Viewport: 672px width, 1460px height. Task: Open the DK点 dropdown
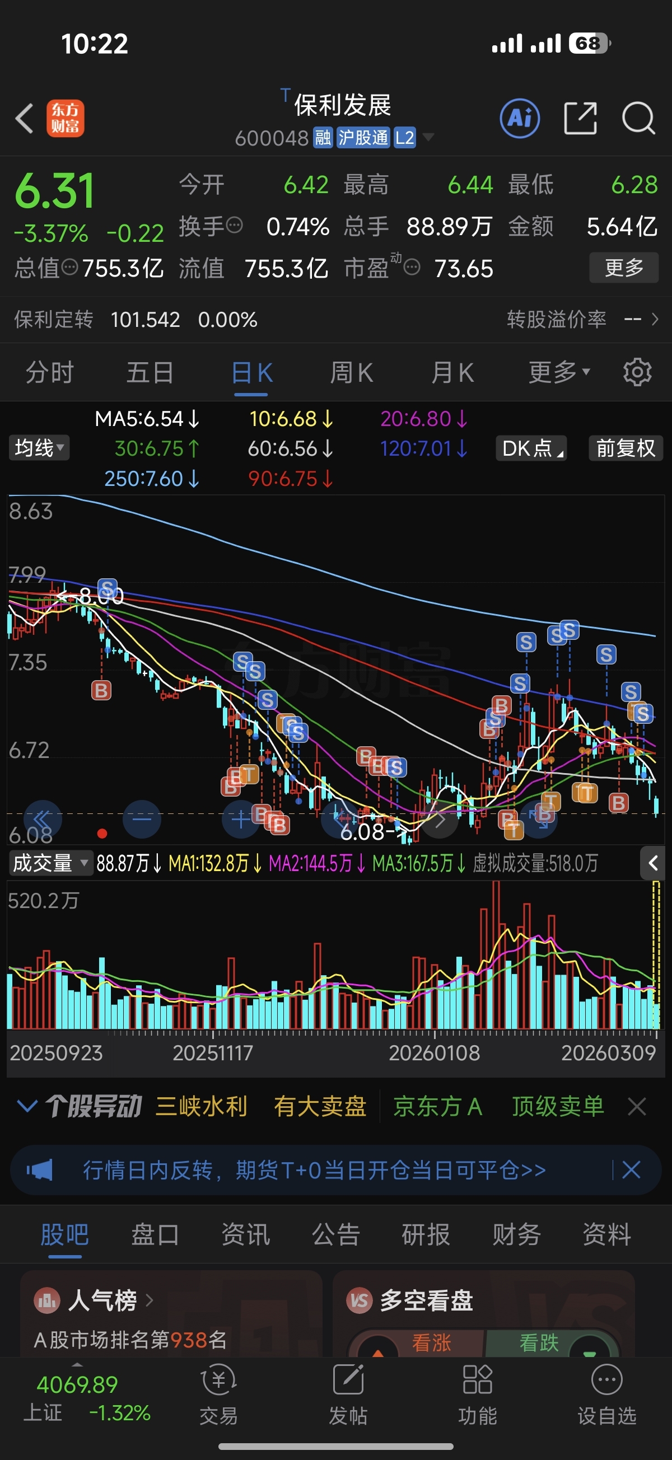[532, 448]
